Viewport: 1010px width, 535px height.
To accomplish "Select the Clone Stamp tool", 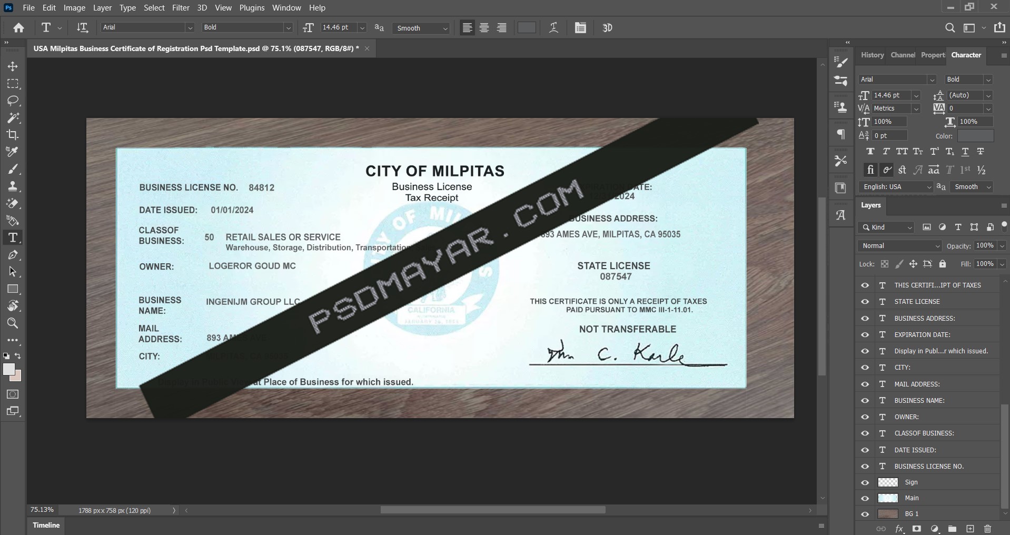I will (13, 186).
